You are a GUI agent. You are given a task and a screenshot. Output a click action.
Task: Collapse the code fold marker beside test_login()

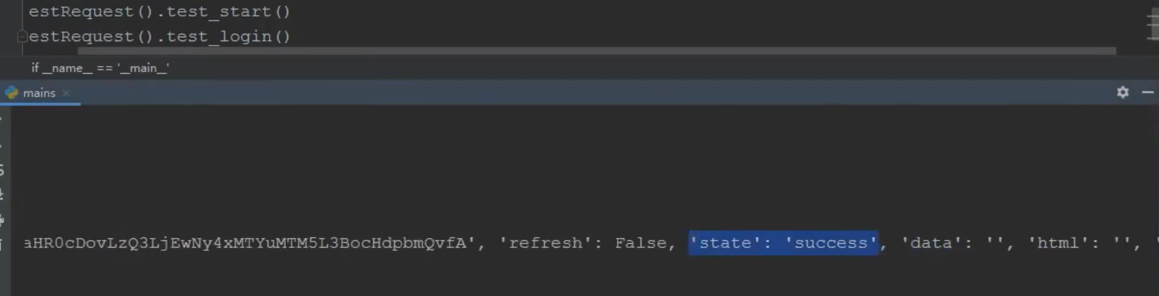click(x=22, y=36)
